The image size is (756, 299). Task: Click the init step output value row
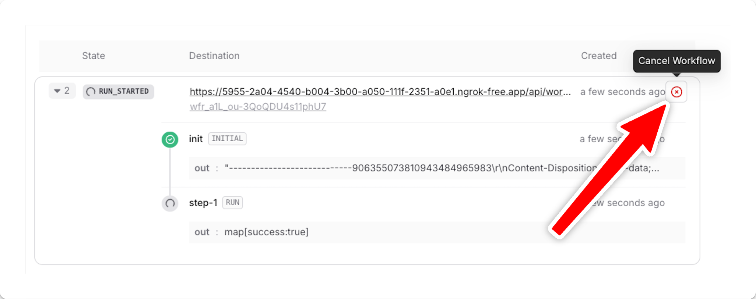click(x=437, y=168)
